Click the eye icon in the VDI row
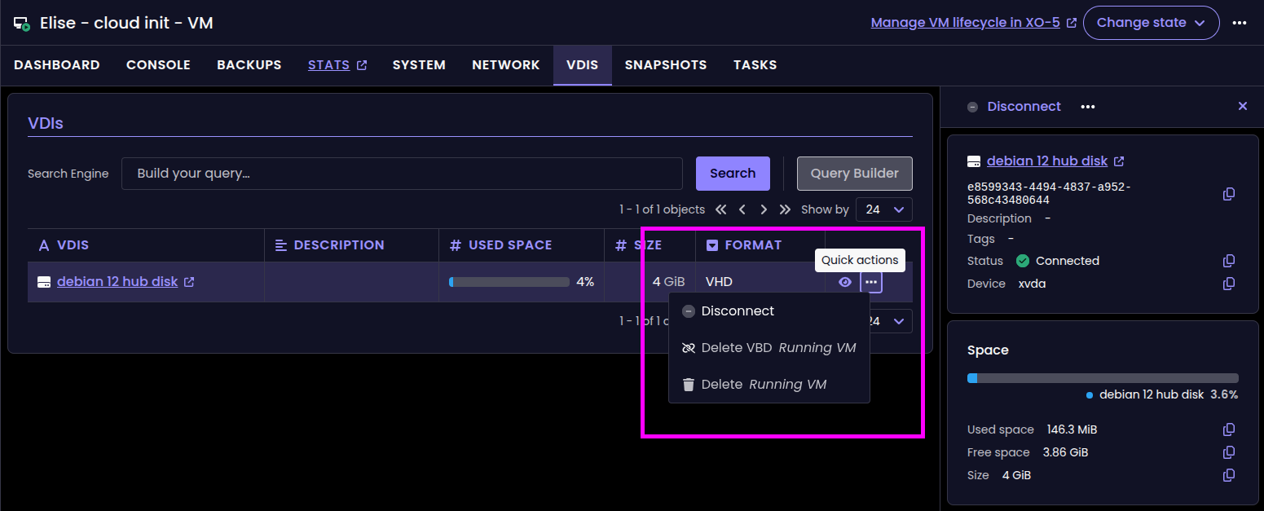The width and height of the screenshot is (1264, 511). click(x=845, y=282)
